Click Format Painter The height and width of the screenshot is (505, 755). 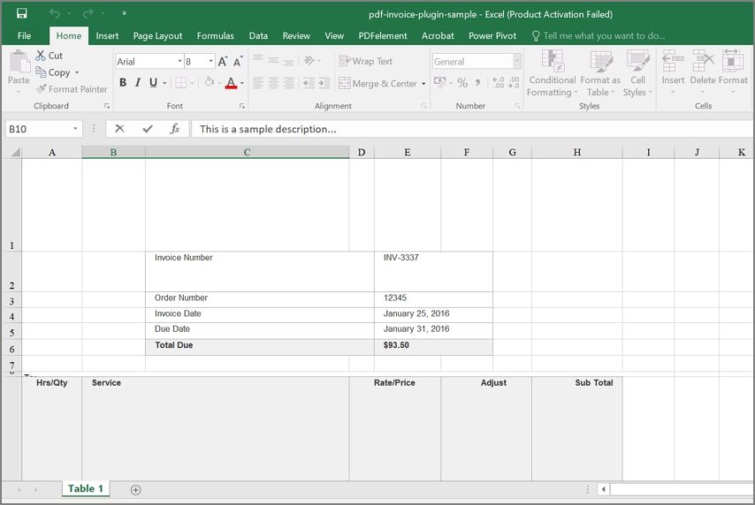tap(72, 89)
